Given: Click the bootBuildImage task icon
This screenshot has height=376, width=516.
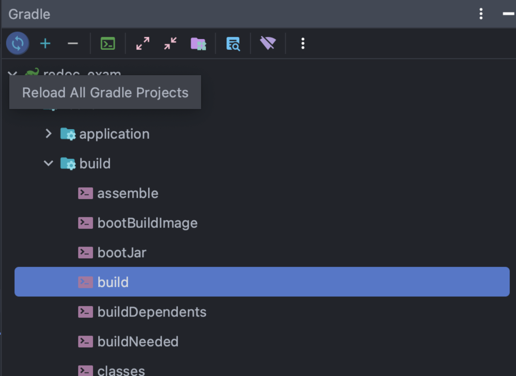Looking at the screenshot, I should (86, 223).
